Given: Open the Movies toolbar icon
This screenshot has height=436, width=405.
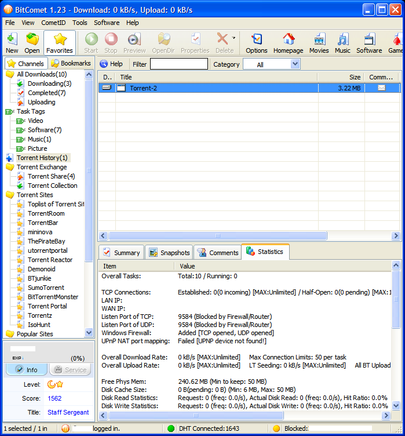Looking at the screenshot, I should [319, 43].
